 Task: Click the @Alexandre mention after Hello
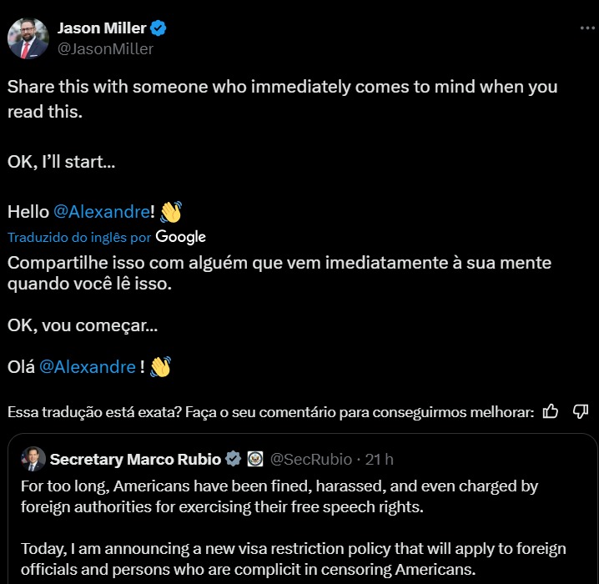[102, 212]
